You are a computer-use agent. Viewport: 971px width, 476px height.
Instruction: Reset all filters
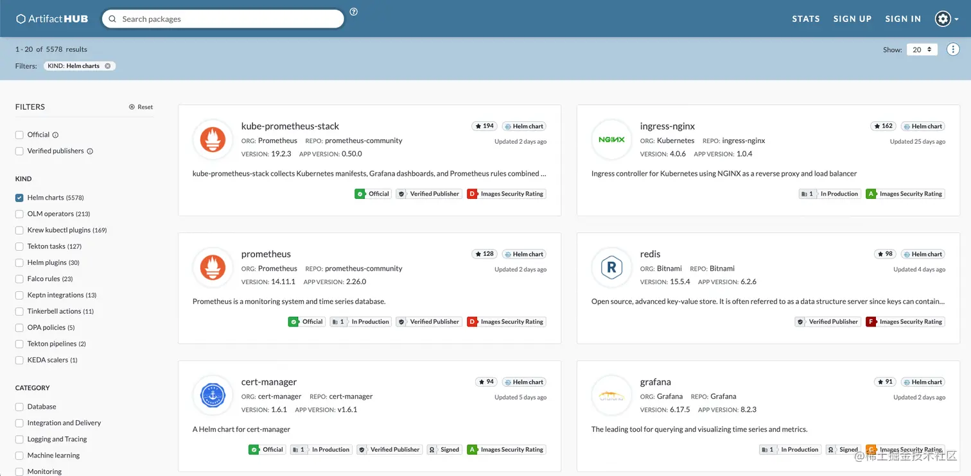[x=141, y=107]
